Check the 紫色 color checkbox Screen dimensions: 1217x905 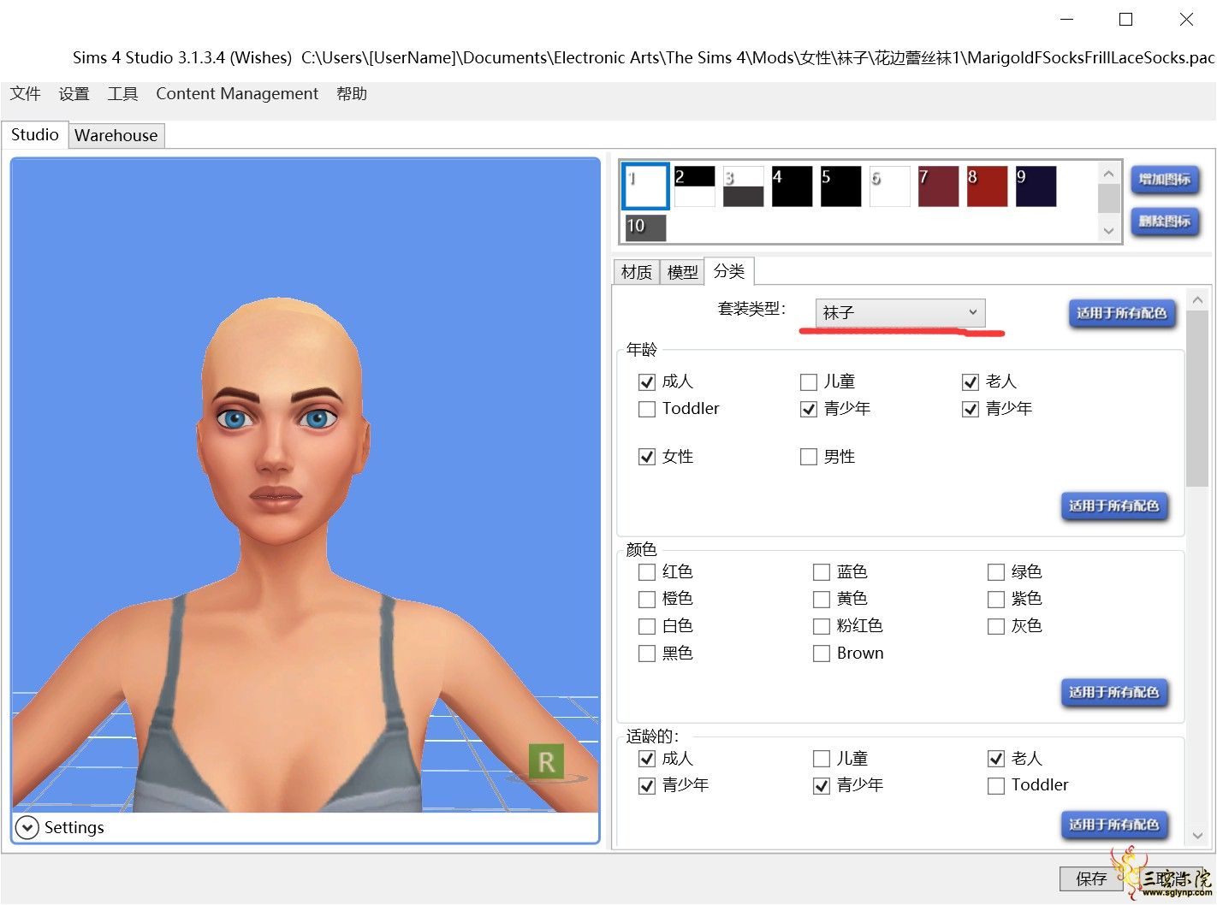click(996, 600)
